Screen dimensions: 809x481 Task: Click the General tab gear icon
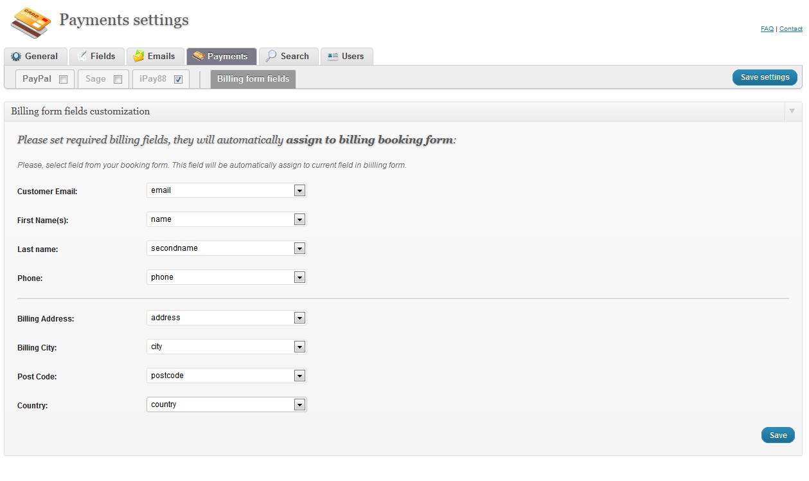tap(16, 57)
